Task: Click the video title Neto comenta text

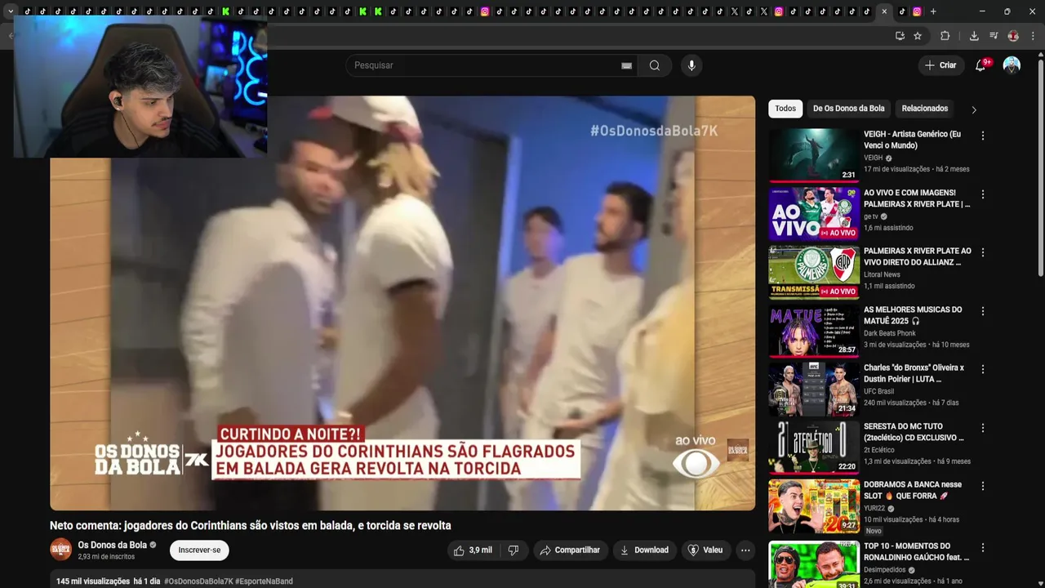Action: (x=251, y=526)
